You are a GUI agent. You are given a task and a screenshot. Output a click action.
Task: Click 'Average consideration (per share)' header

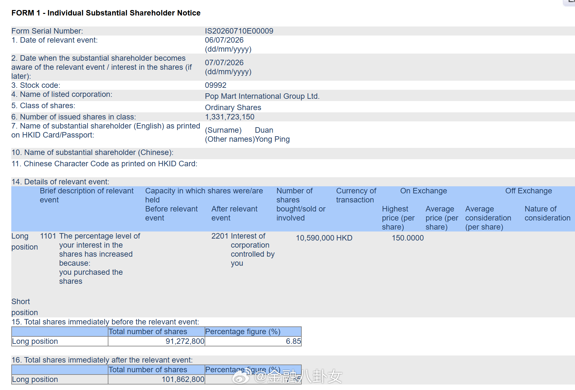pyautogui.click(x=488, y=218)
